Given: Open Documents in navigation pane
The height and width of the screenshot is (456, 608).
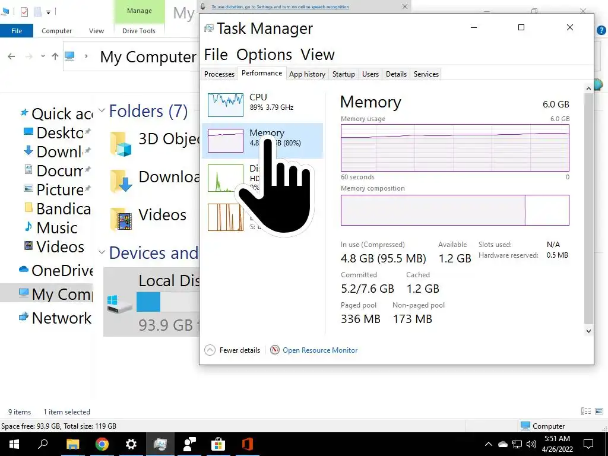Looking at the screenshot, I should tap(58, 170).
